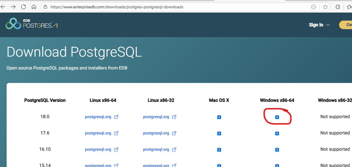Open postgresql.org link for 18.0 Linux x86-32

click(x=160, y=117)
